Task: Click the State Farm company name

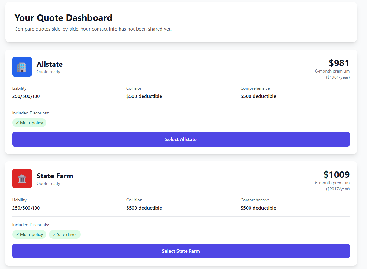Action: click(x=55, y=176)
